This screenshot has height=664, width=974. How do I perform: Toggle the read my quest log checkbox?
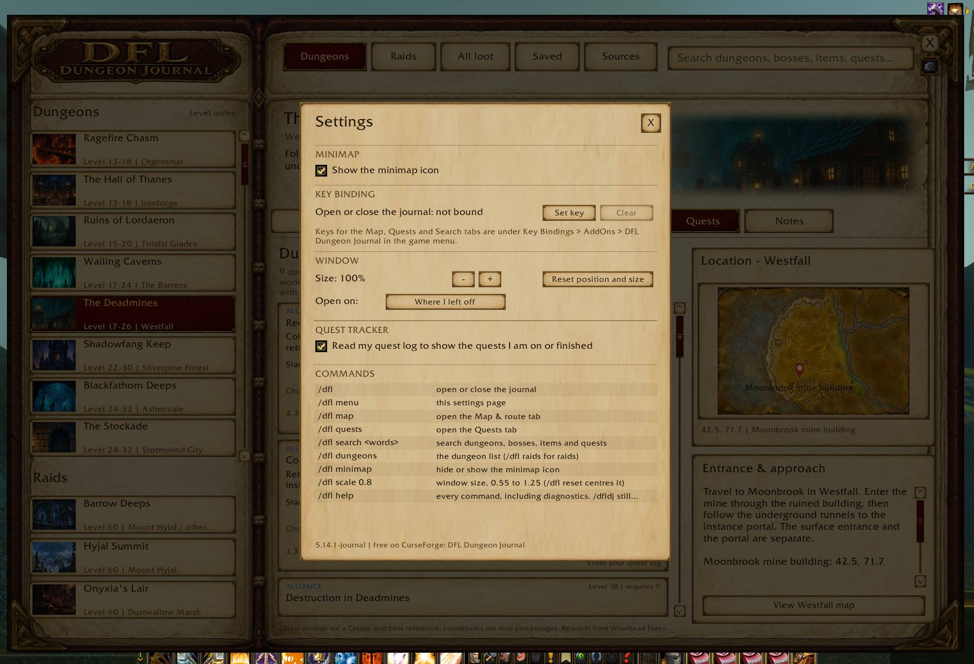(321, 346)
